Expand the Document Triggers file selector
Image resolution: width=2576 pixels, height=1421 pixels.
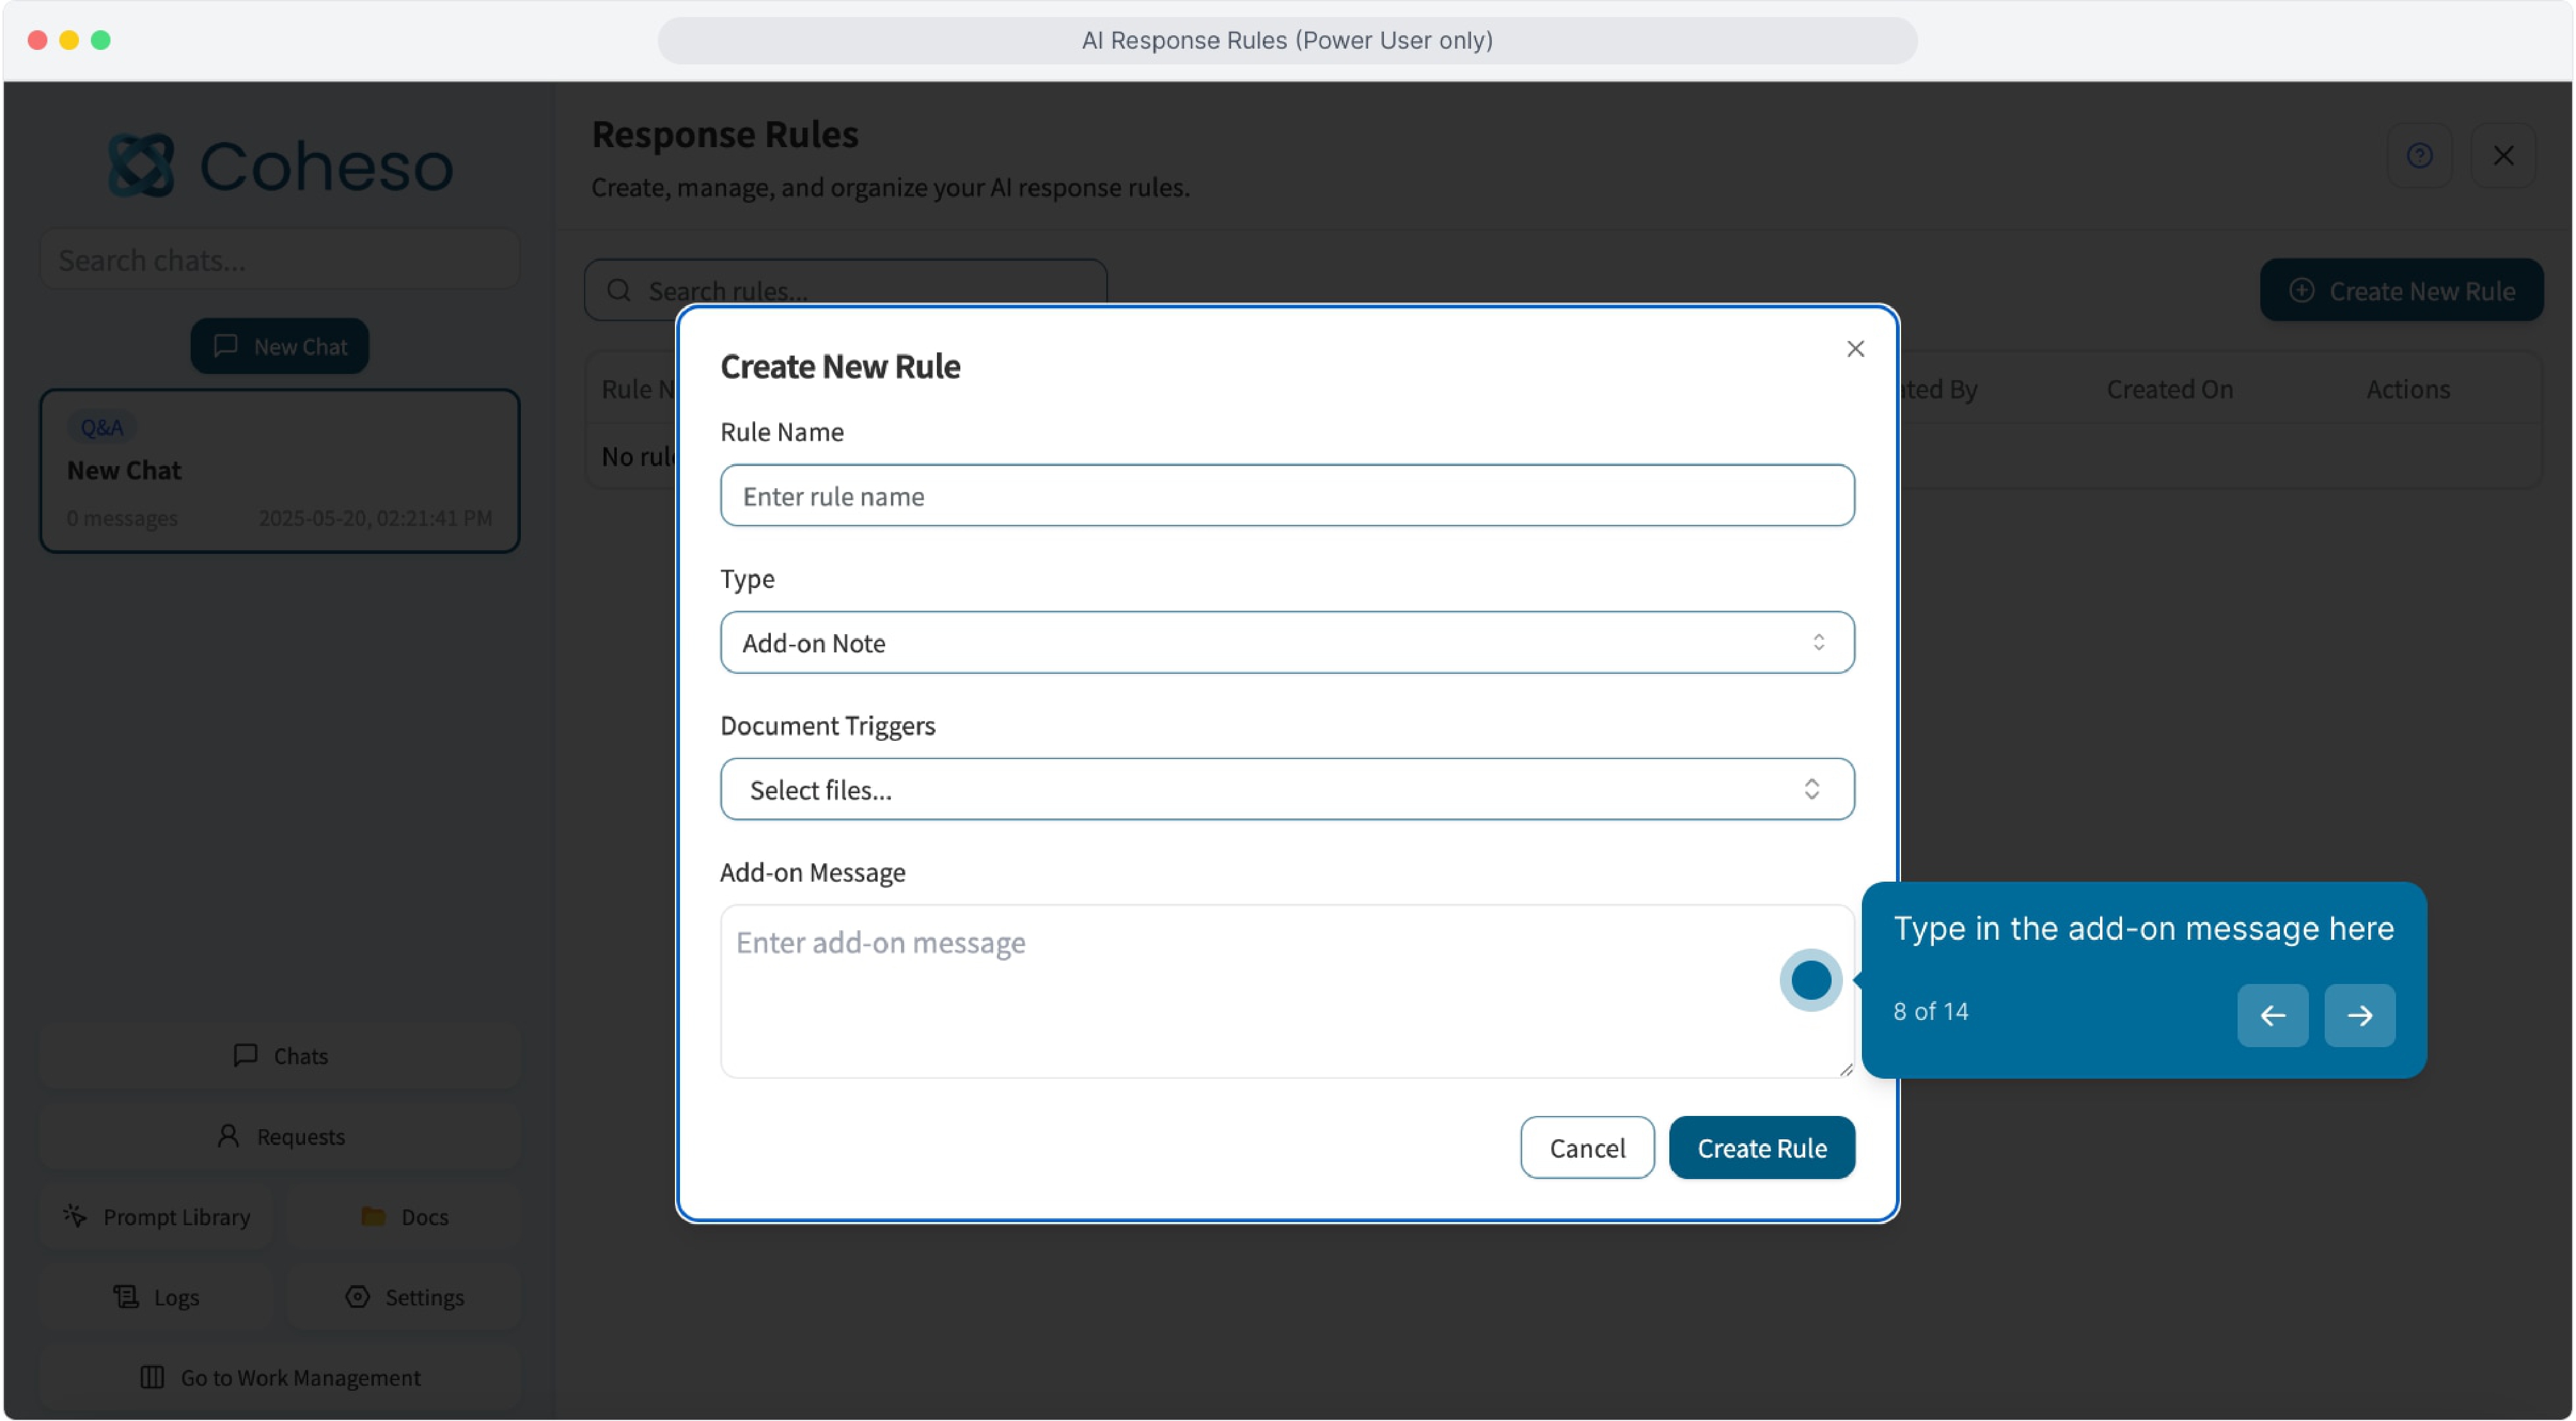1286,790
